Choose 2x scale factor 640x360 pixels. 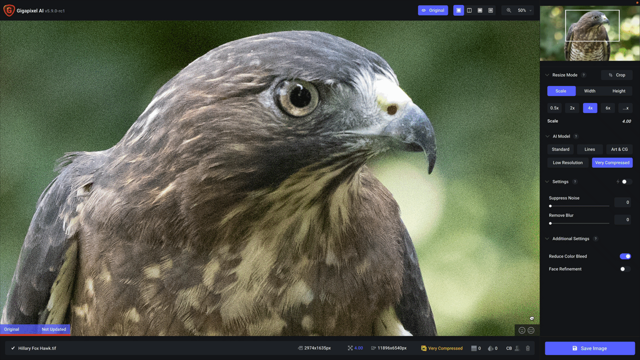572,108
